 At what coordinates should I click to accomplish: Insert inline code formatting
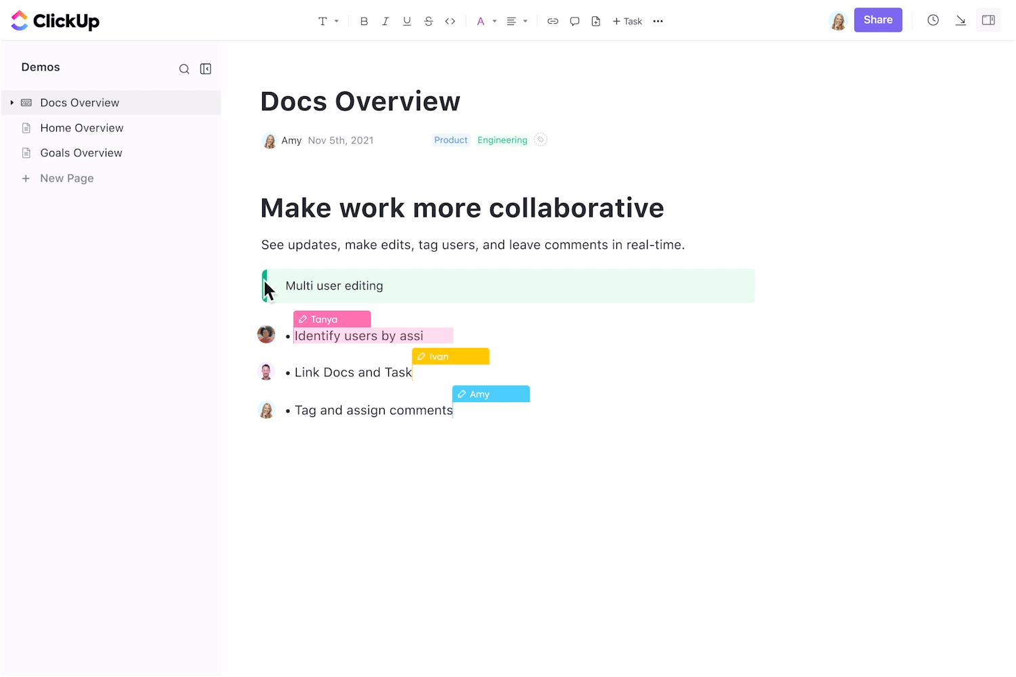(x=450, y=21)
